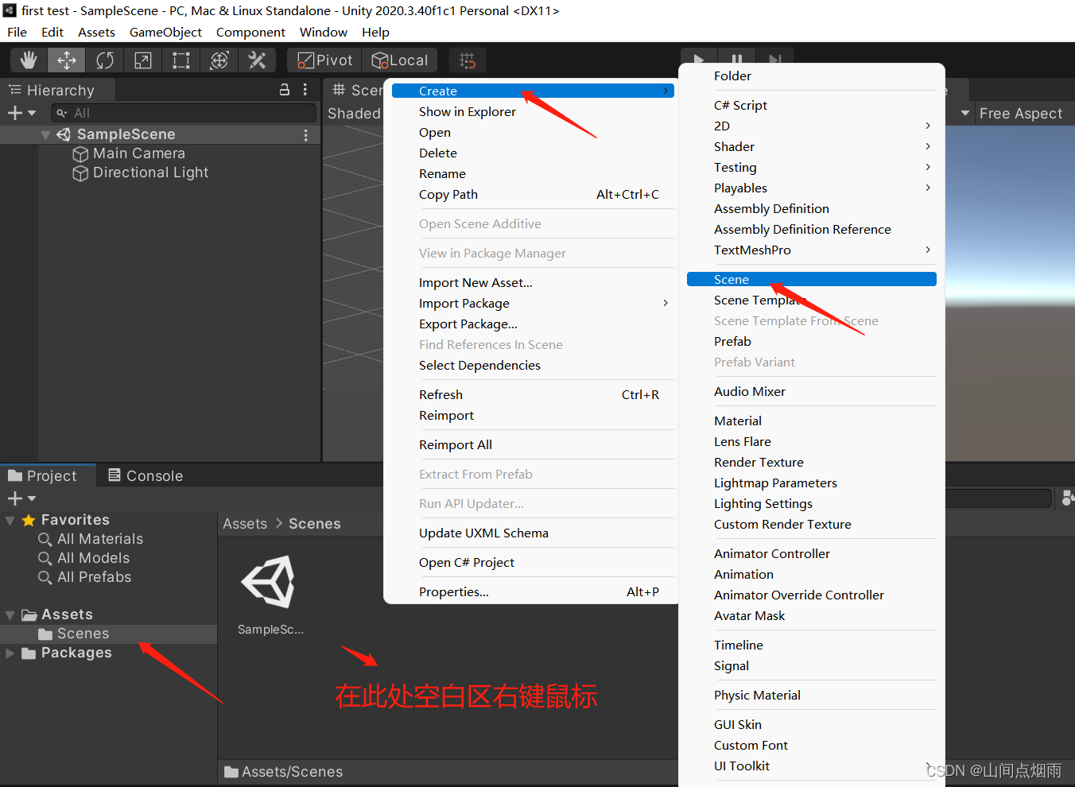This screenshot has height=787, width=1075.
Task: Click Assets in breadcrumb path
Action: point(245,524)
